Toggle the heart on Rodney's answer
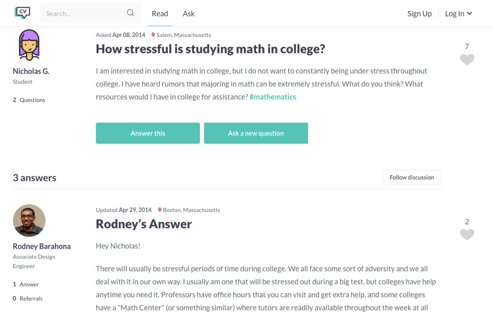The width and height of the screenshot is (493, 316). [467, 235]
